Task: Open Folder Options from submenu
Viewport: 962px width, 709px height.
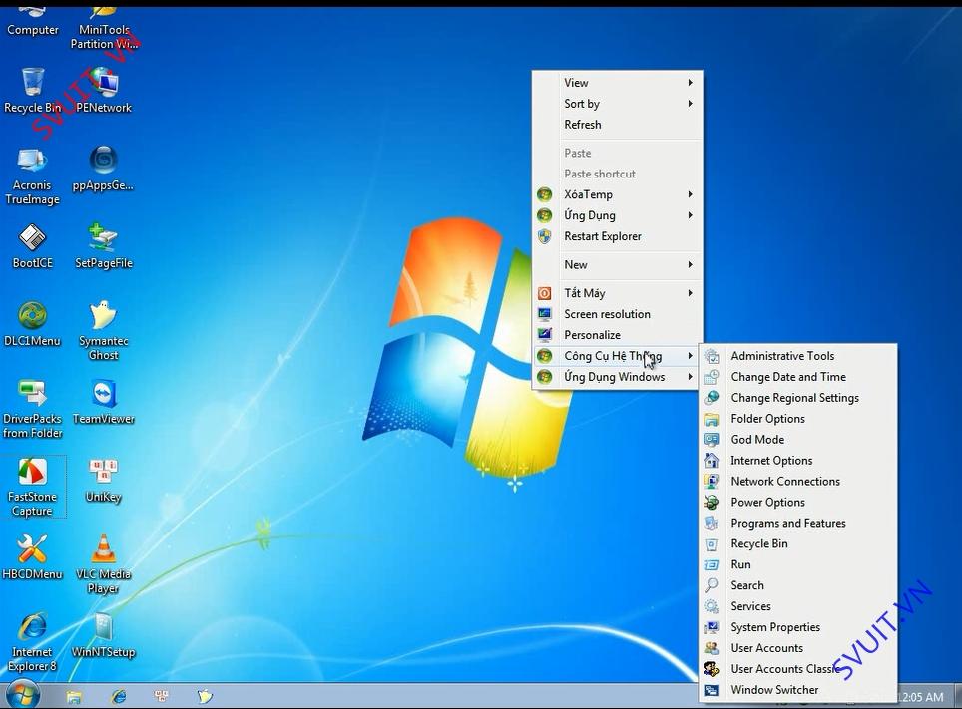Action: click(x=798, y=418)
